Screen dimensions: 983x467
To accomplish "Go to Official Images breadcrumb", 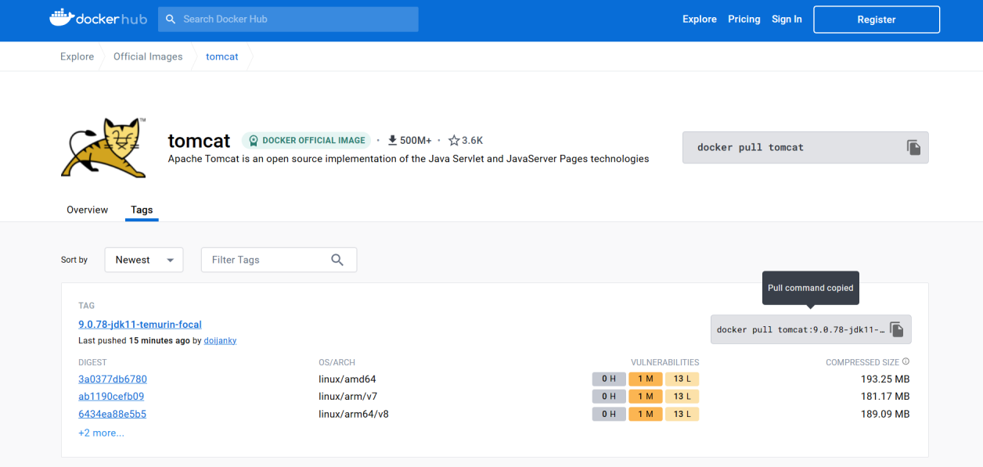I will [x=148, y=56].
